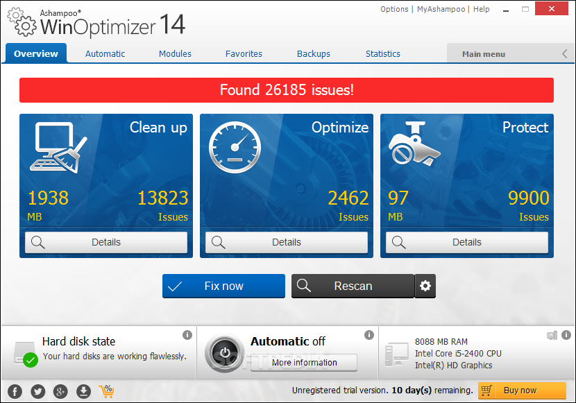The image size is (576, 403).
Task: Open the Help menu
Action: coord(481,9)
